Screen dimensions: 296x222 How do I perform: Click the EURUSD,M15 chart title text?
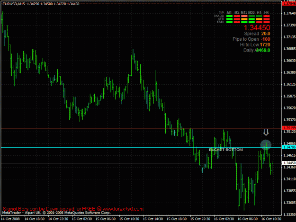pyautogui.click(x=14, y=4)
